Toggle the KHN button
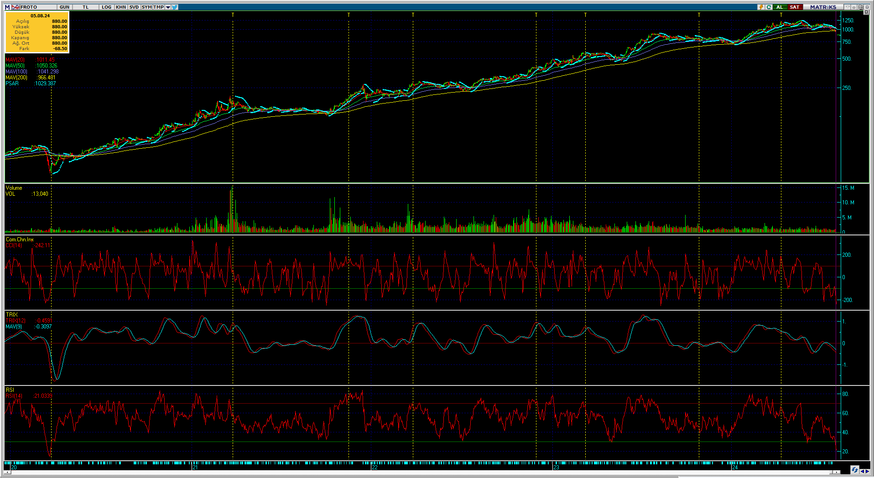Screen dimensions: 874x478 [x=121, y=7]
